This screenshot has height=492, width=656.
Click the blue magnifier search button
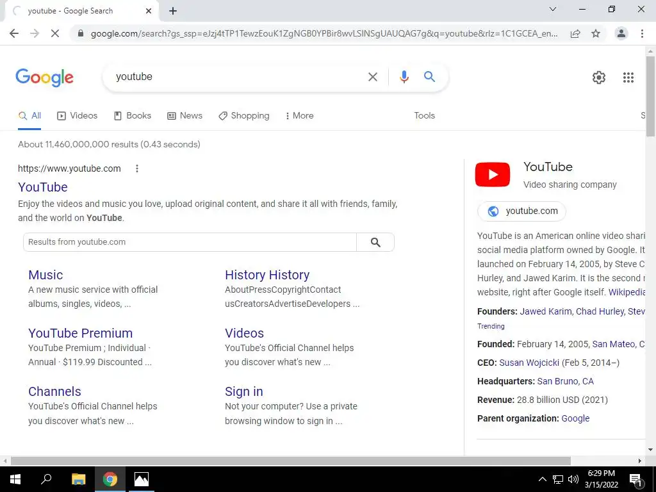tap(429, 77)
